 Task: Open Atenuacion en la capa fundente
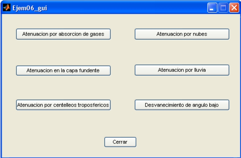[63, 70]
